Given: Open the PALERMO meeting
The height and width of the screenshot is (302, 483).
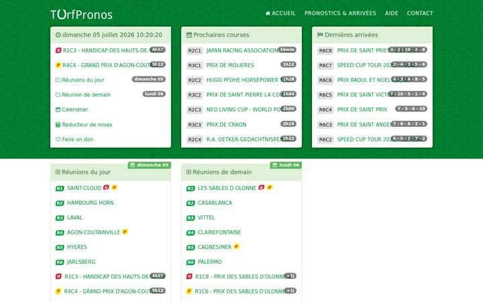Looking at the screenshot, I should click(209, 262).
